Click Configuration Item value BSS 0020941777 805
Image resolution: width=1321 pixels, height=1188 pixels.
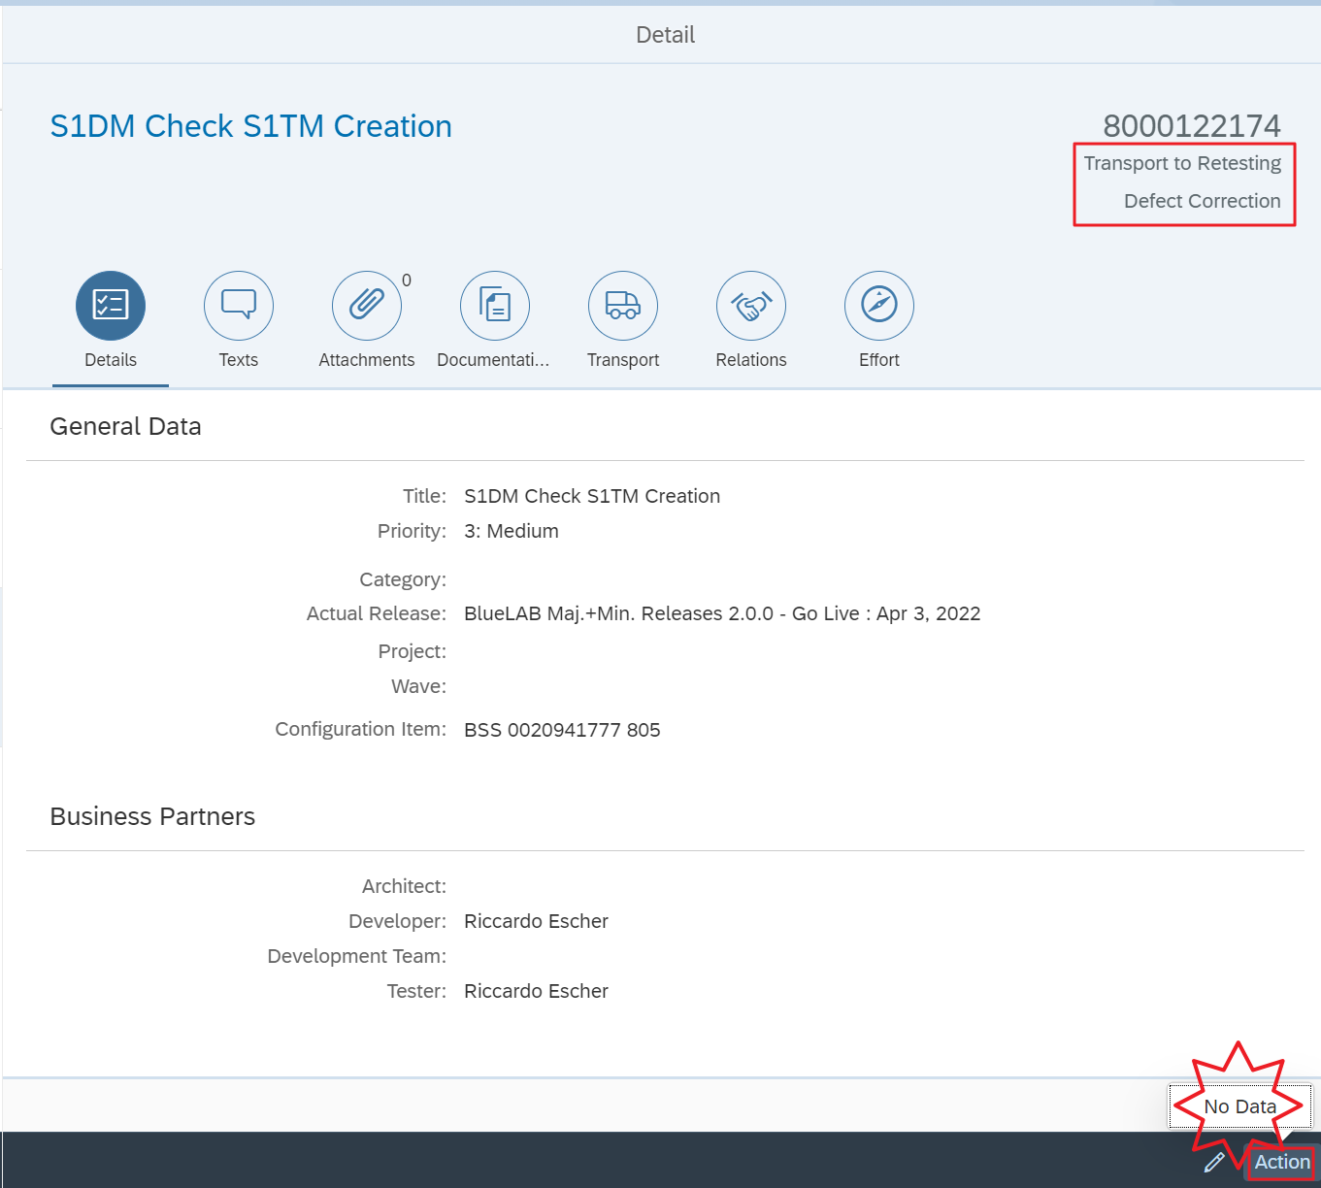562,730
